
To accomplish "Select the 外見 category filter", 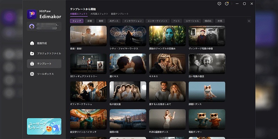I will [220, 21].
